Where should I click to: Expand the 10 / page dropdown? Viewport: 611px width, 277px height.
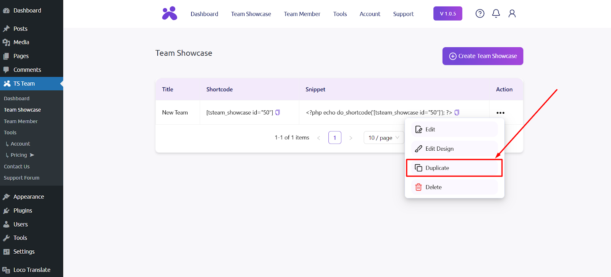(x=383, y=138)
